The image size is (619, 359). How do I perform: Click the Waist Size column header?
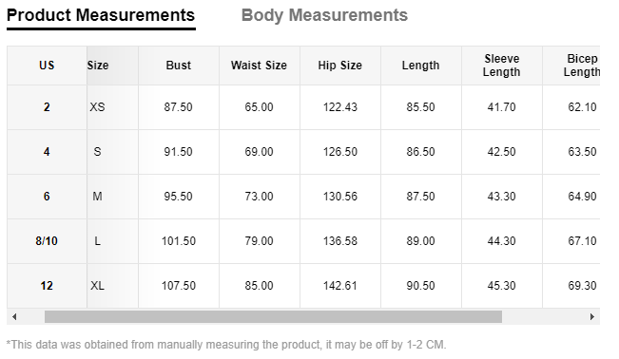coord(259,66)
